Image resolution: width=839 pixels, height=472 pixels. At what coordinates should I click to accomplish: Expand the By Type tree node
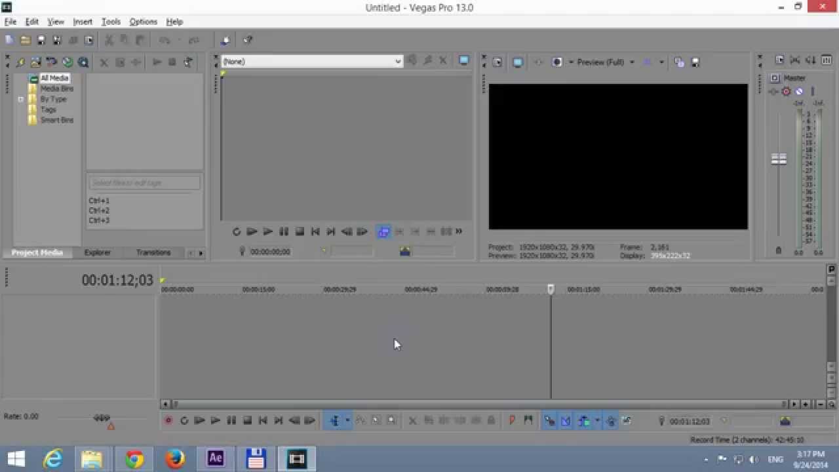(x=20, y=100)
